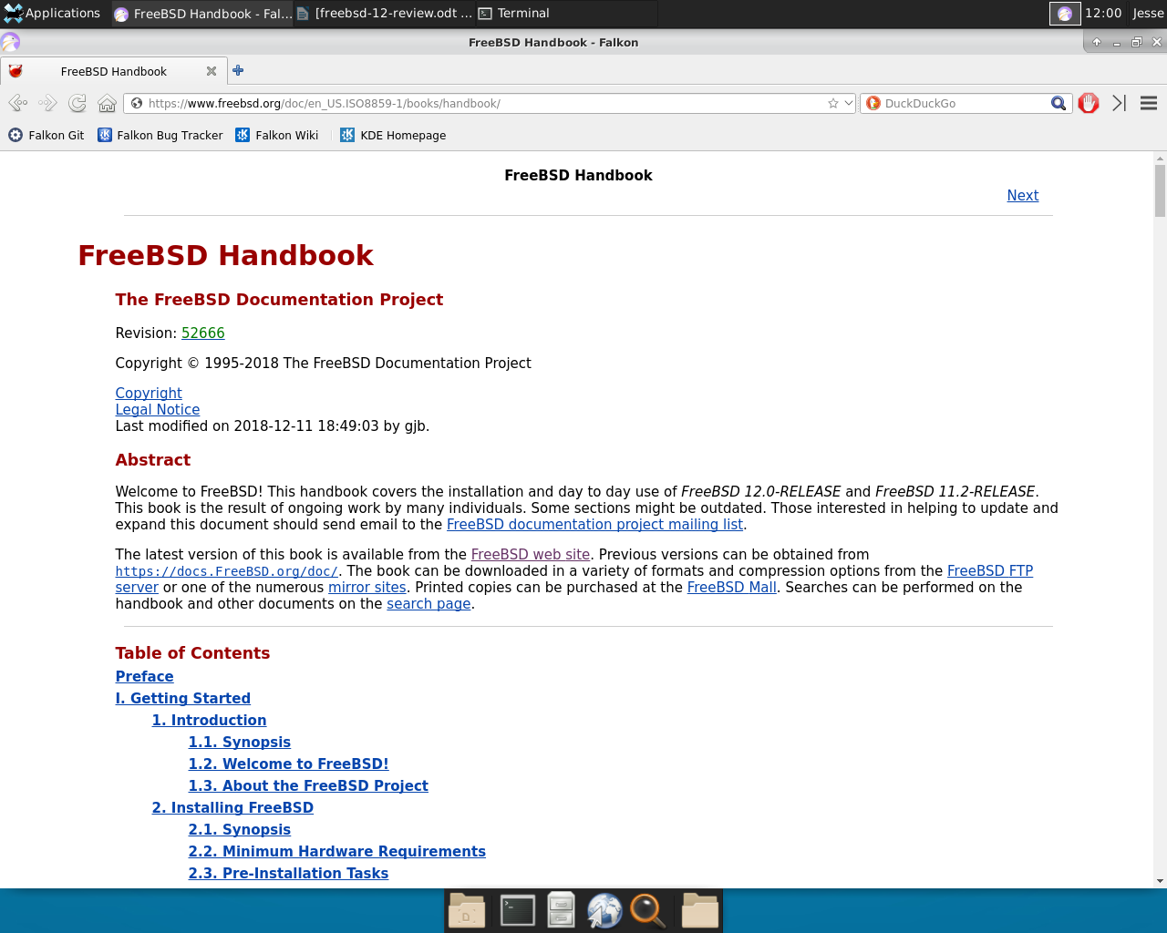This screenshot has height=933, width=1167.
Task: Open the Falkon Wiki bookmark
Action: (x=277, y=135)
